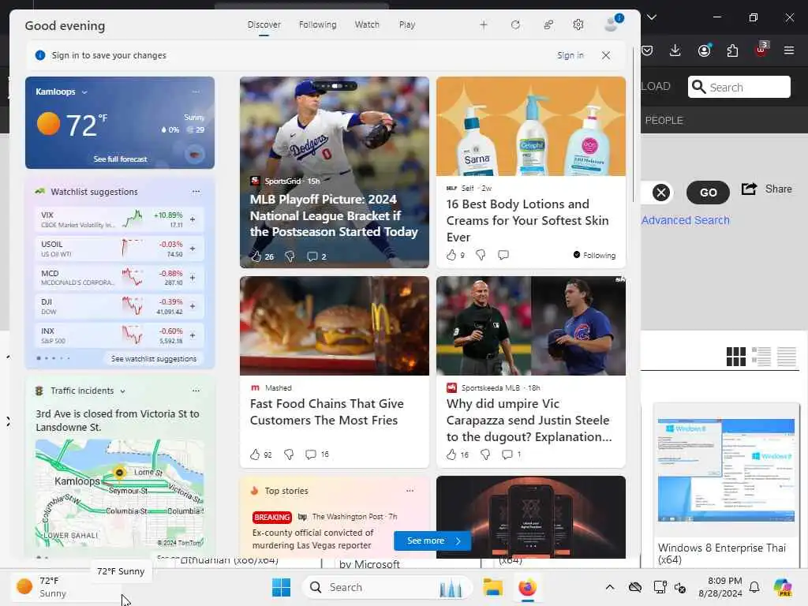Add VIX to watchlist
The width and height of the screenshot is (808, 606).
(x=193, y=219)
